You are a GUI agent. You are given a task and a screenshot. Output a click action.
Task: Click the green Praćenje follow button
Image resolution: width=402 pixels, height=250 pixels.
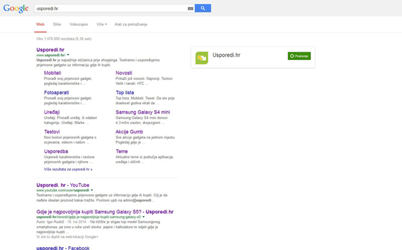pyautogui.click(x=299, y=56)
